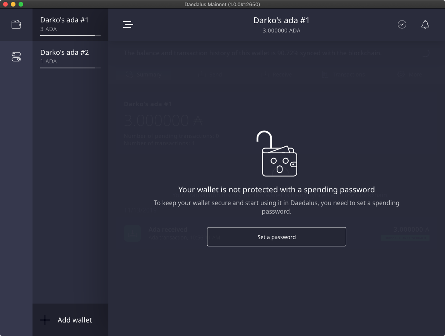Image resolution: width=445 pixels, height=336 pixels.
Task: Open the notifications bell icon
Action: [x=425, y=24]
